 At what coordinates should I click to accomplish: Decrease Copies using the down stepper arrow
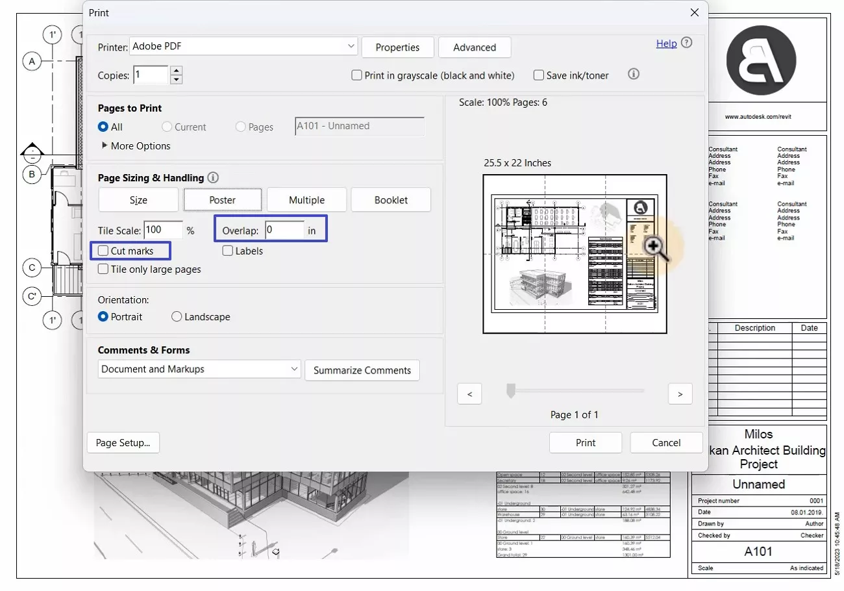click(175, 79)
